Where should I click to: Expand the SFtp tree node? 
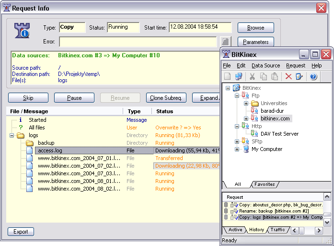(237, 141)
